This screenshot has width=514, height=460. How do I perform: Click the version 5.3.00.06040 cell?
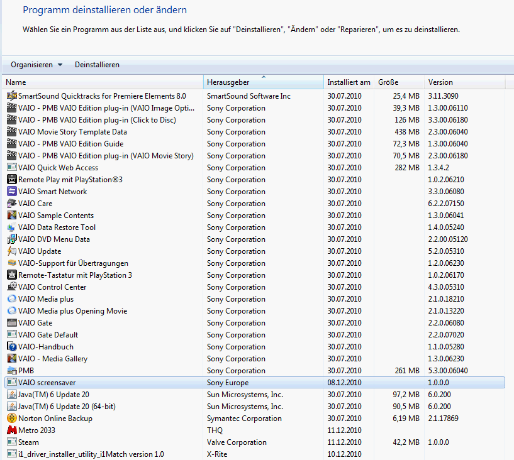(x=448, y=371)
